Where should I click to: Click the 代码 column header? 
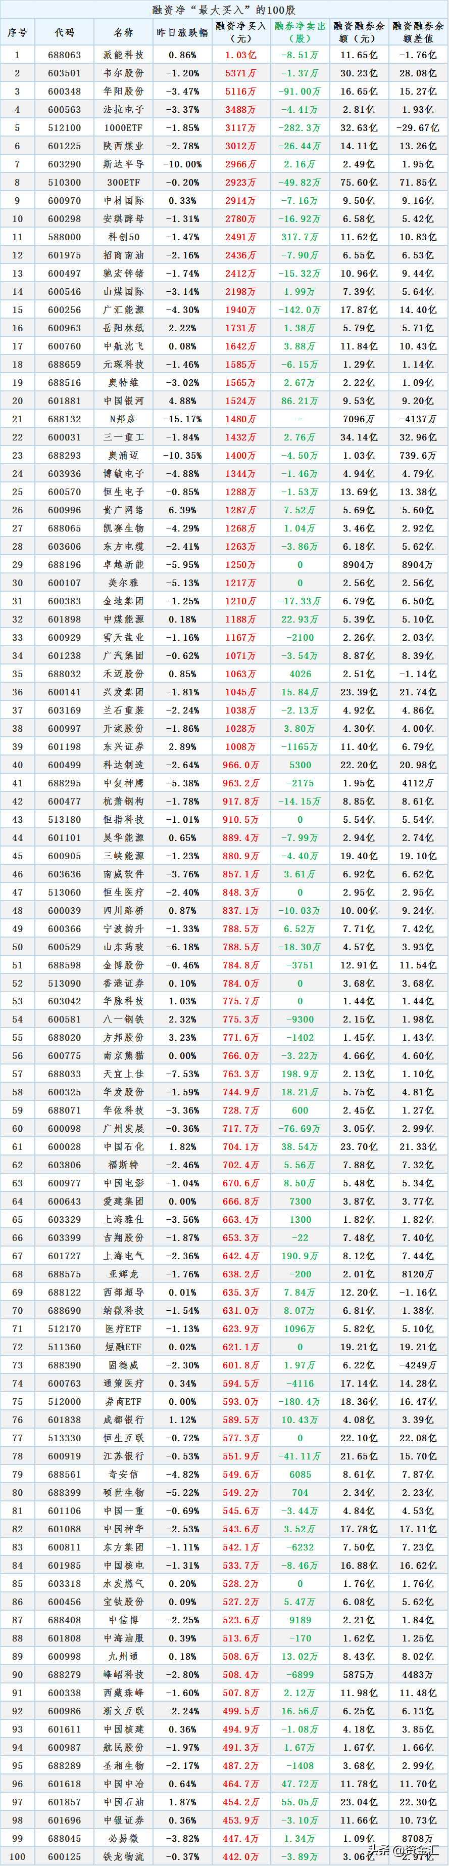click(64, 32)
